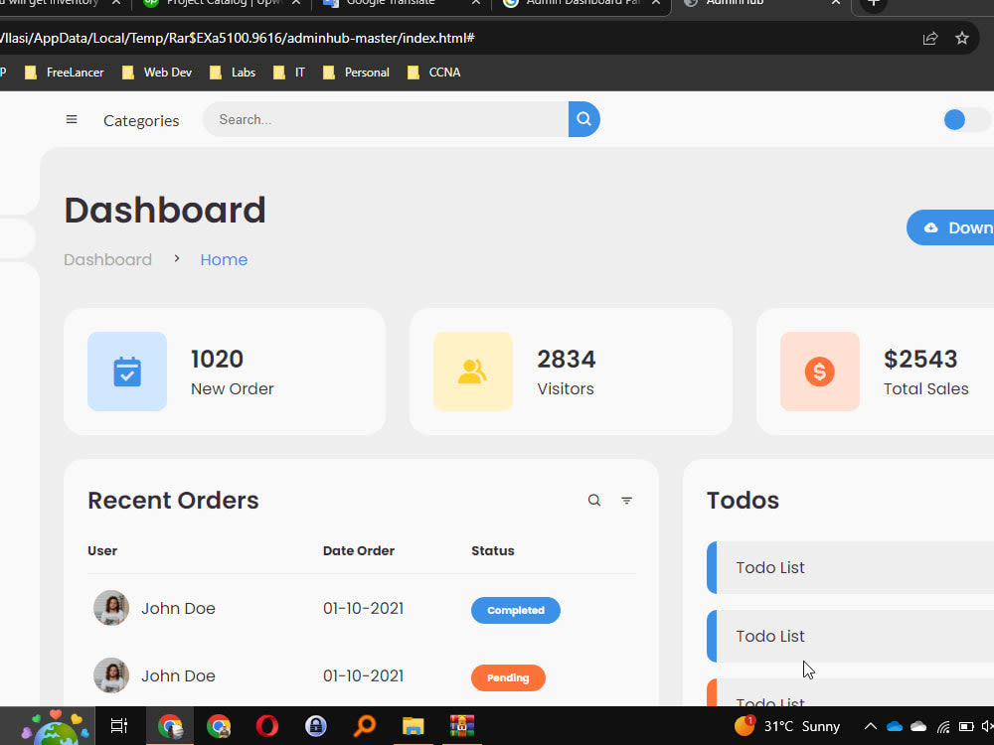Click the Pending status badge
This screenshot has width=994, height=745.
pyautogui.click(x=508, y=677)
